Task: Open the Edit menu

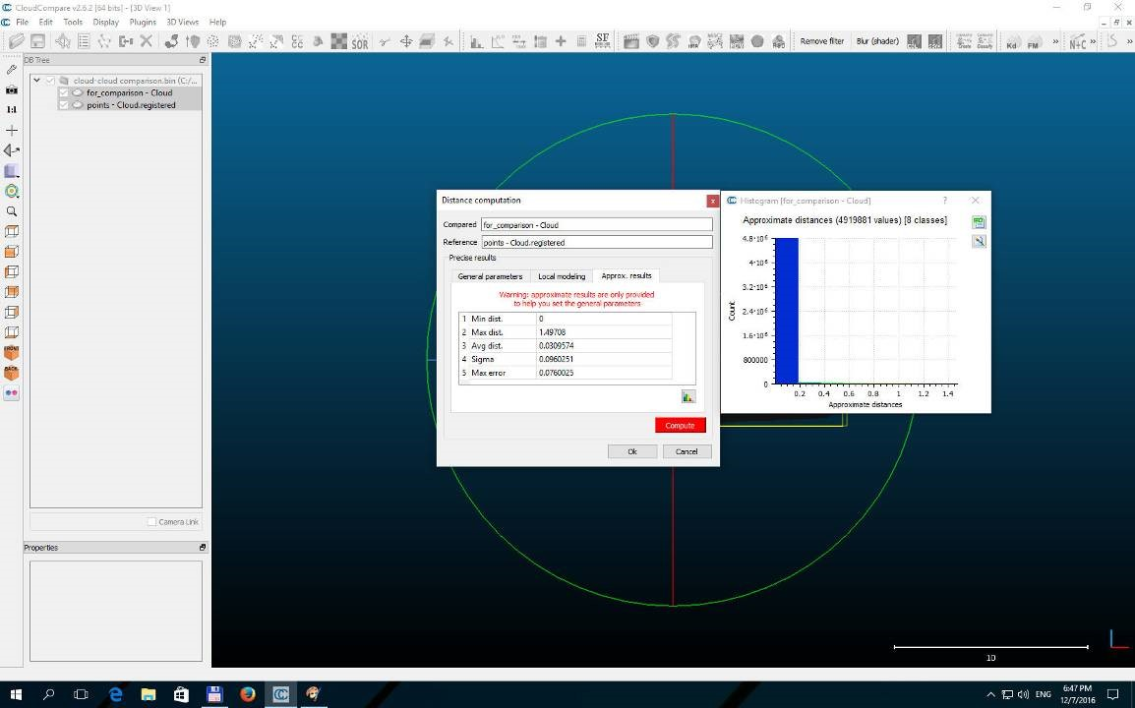Action: [45, 23]
